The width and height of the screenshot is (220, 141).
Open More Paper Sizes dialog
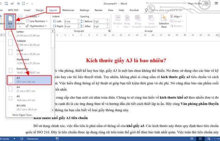23,115
